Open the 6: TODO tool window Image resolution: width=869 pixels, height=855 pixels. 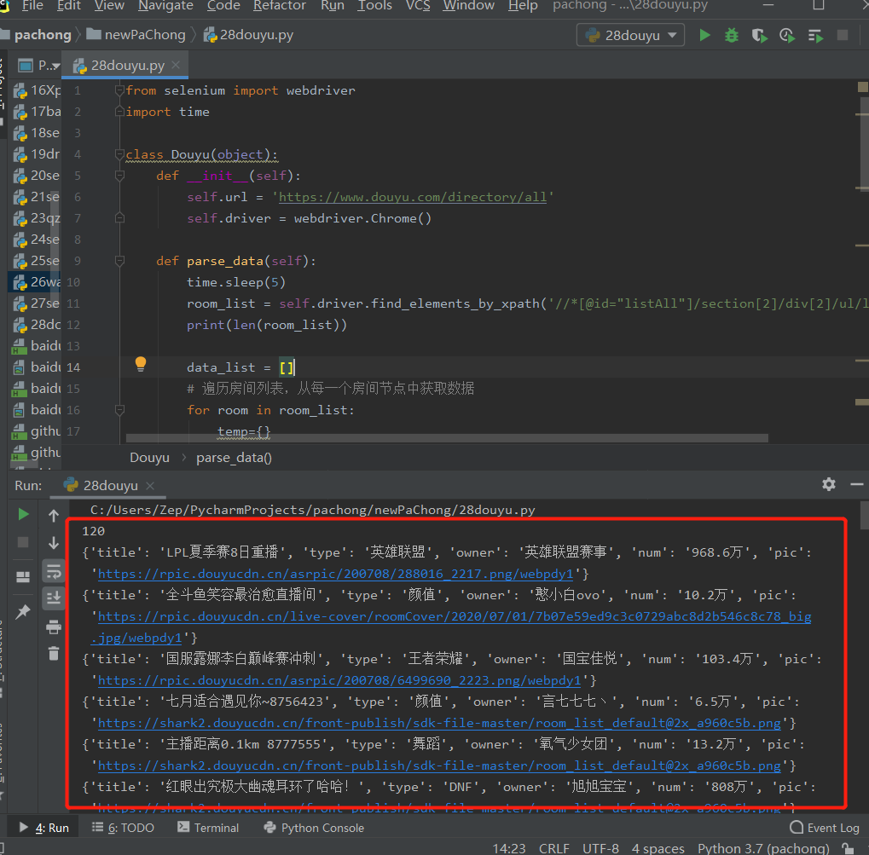point(123,828)
